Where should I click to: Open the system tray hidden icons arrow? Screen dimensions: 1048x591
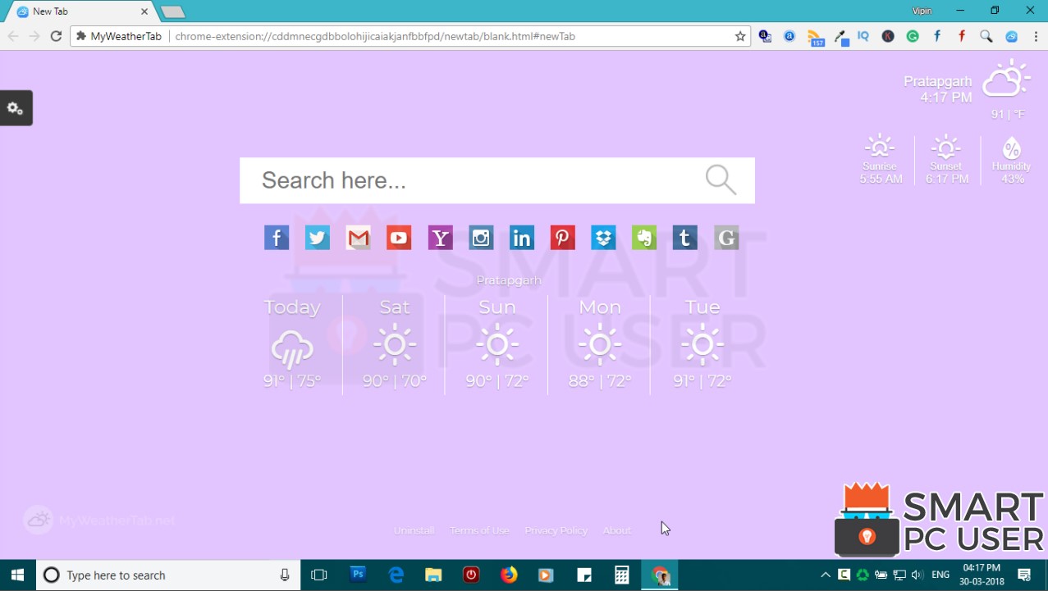(825, 575)
